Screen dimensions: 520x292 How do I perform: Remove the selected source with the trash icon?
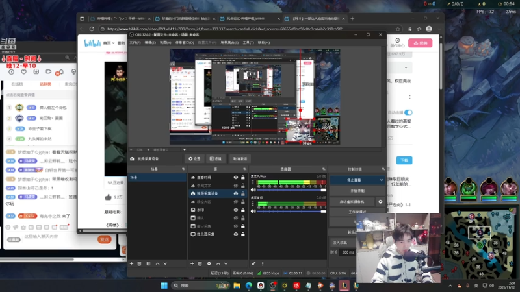click(200, 264)
